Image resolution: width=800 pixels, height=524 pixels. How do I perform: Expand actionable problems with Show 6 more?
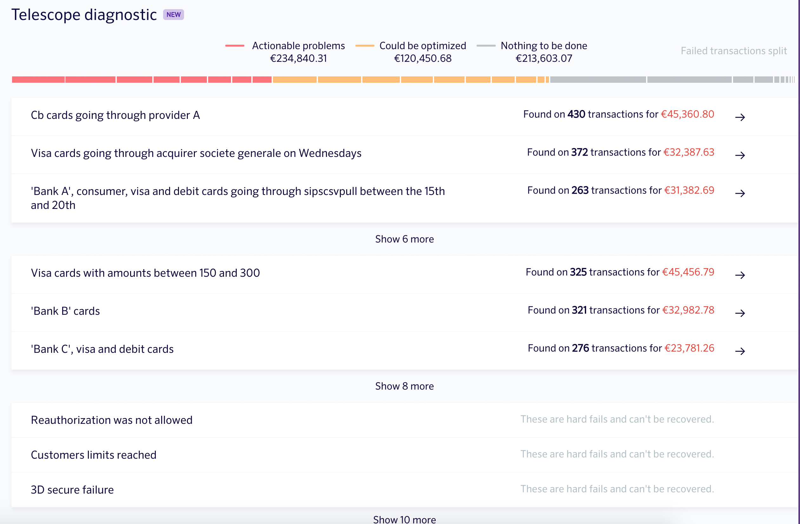[404, 239]
